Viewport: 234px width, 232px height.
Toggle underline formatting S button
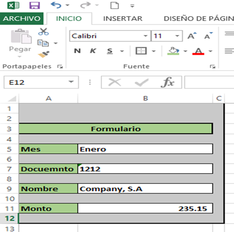110,51
